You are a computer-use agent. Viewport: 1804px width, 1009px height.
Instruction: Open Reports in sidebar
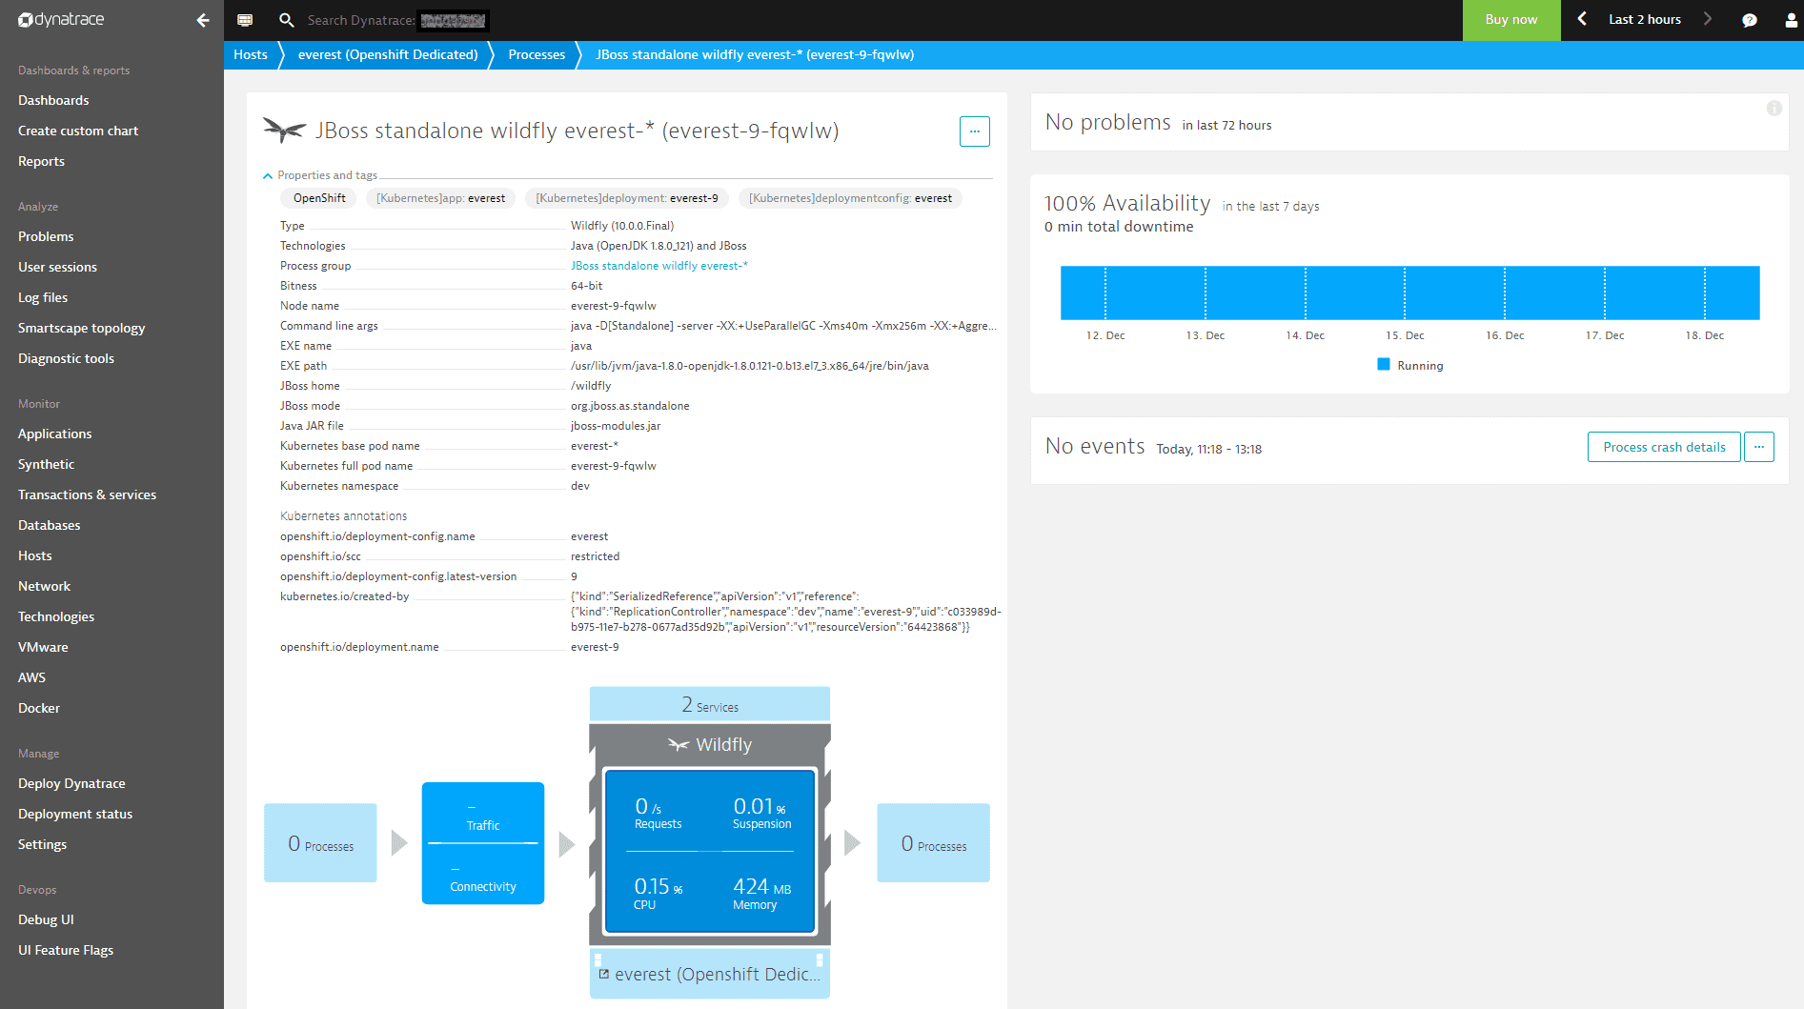(41, 161)
